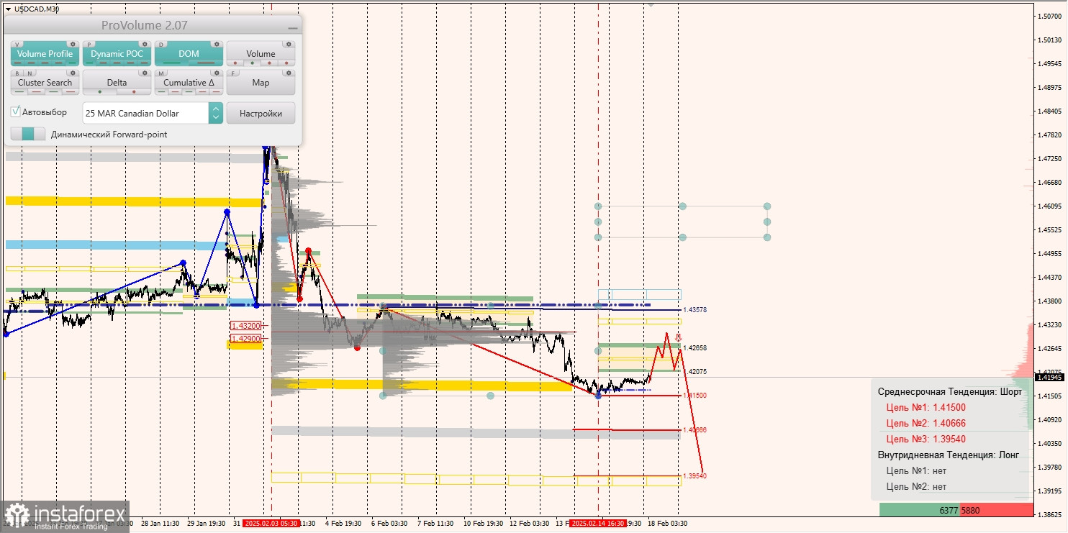Click the V hotkey tab on Volume Profile
Image resolution: width=1068 pixels, height=533 pixels.
[18, 44]
